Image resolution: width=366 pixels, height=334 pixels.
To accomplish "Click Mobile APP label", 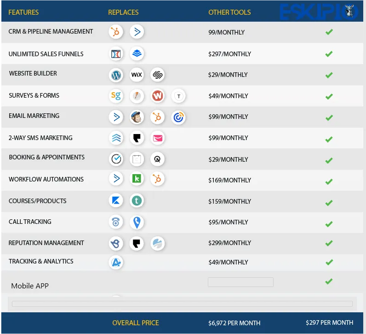I will [x=30, y=286].
